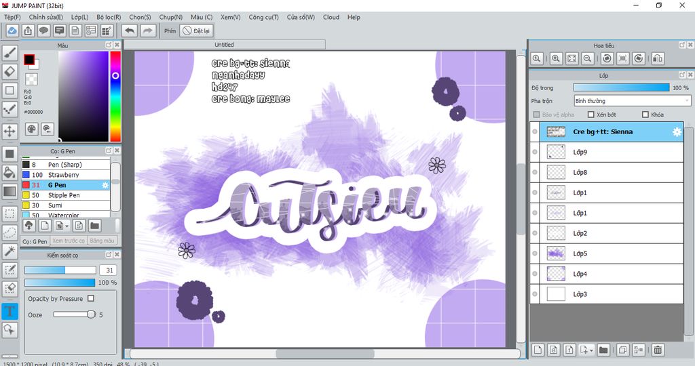
Task: Open the Lớp(L) menu
Action: pyautogui.click(x=80, y=17)
